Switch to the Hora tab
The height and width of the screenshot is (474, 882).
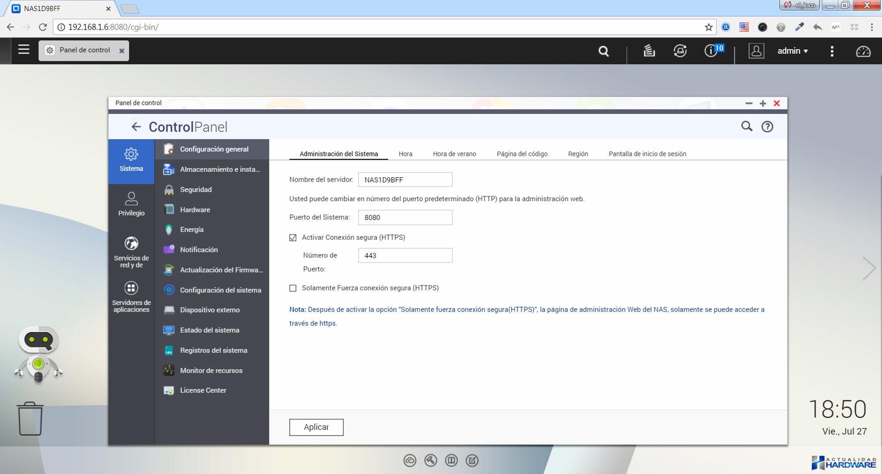click(405, 154)
